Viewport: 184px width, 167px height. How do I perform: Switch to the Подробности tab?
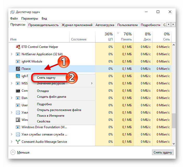click(x=150, y=25)
